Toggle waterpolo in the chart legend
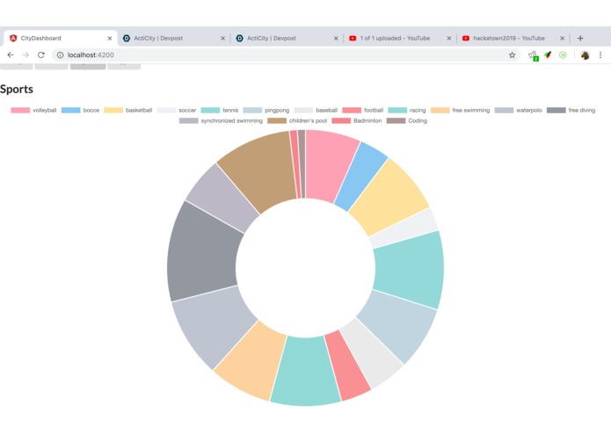 pos(519,110)
